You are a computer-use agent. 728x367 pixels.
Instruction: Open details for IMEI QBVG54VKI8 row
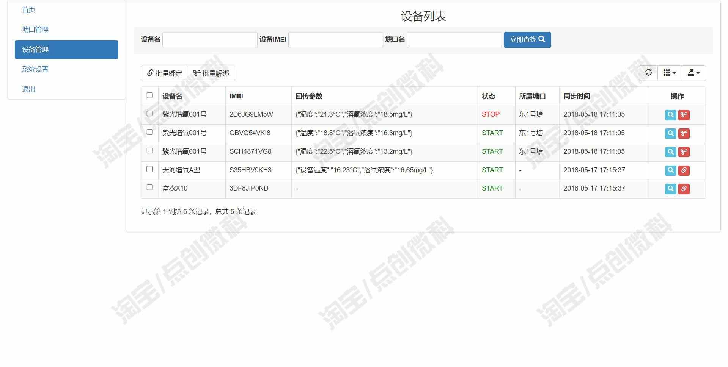coord(670,133)
